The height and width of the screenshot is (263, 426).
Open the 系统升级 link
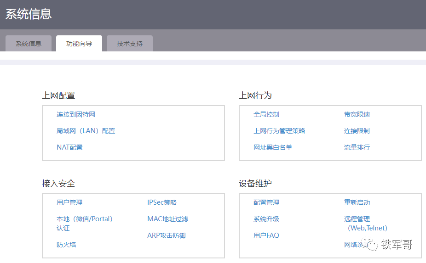pyautogui.click(x=266, y=219)
